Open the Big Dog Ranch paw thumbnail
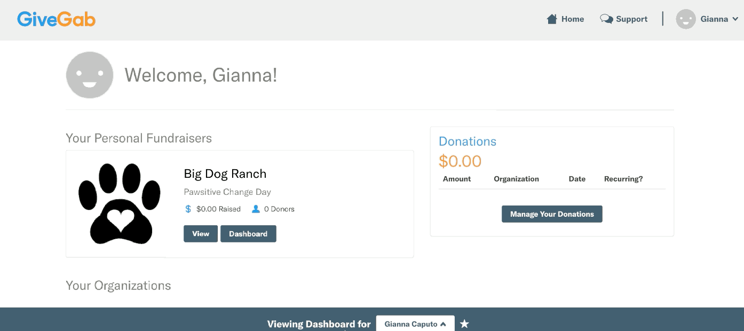The height and width of the screenshot is (331, 744). point(120,203)
